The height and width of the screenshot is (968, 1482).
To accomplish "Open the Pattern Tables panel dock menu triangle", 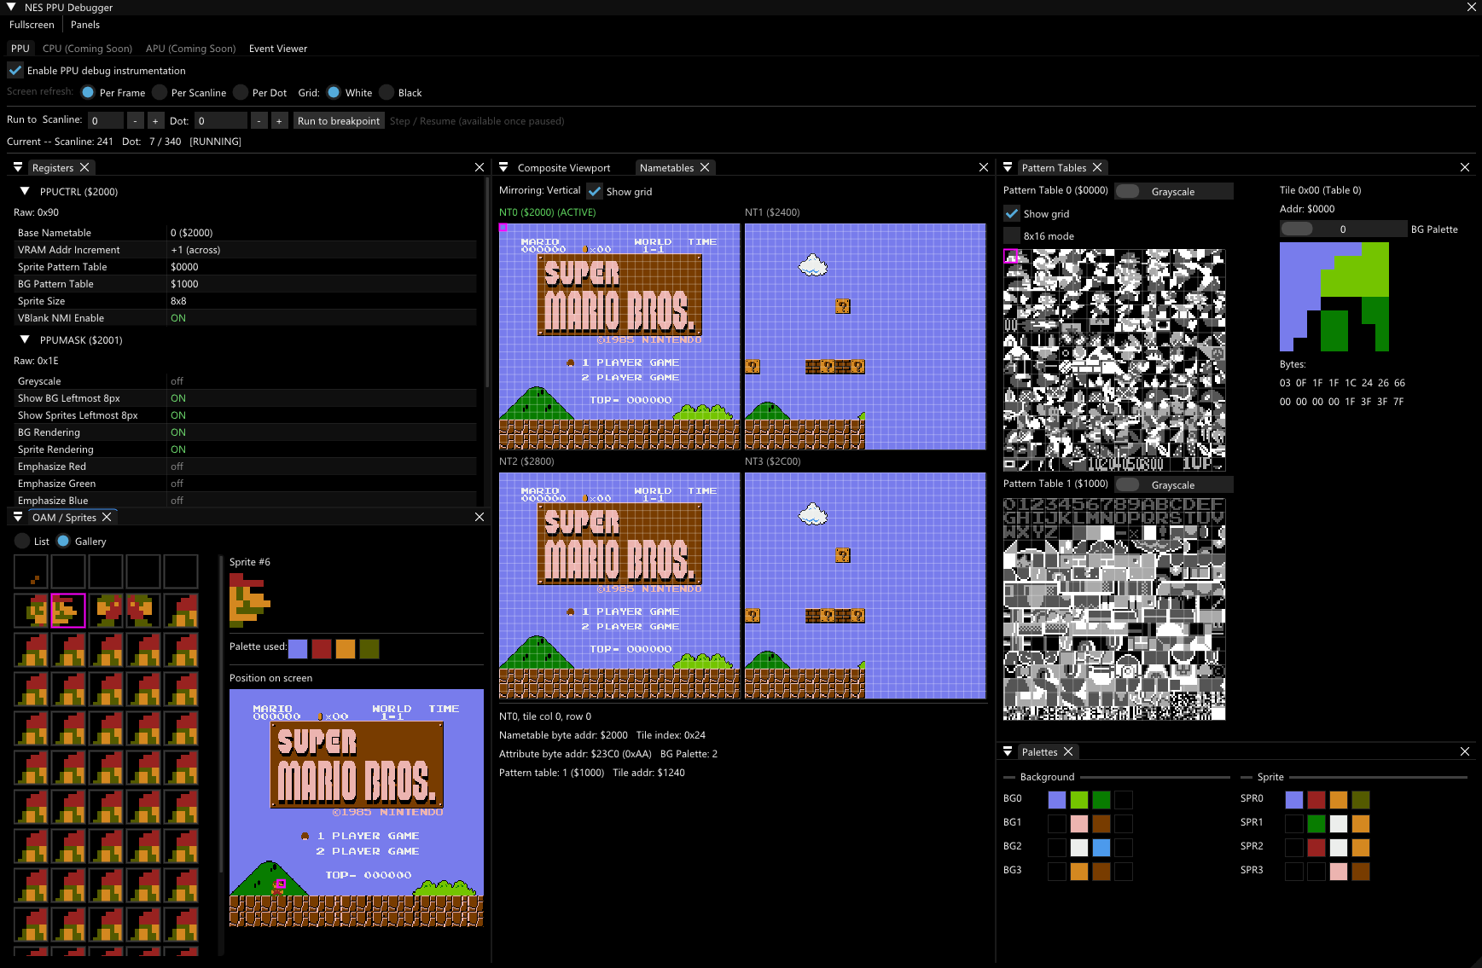I will tap(1008, 168).
